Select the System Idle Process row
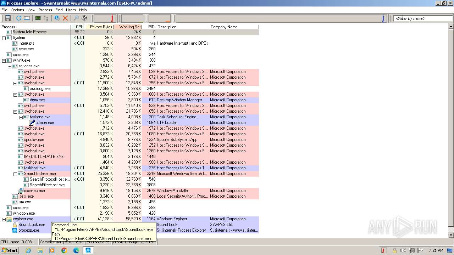The image size is (454, 255). click(129, 32)
